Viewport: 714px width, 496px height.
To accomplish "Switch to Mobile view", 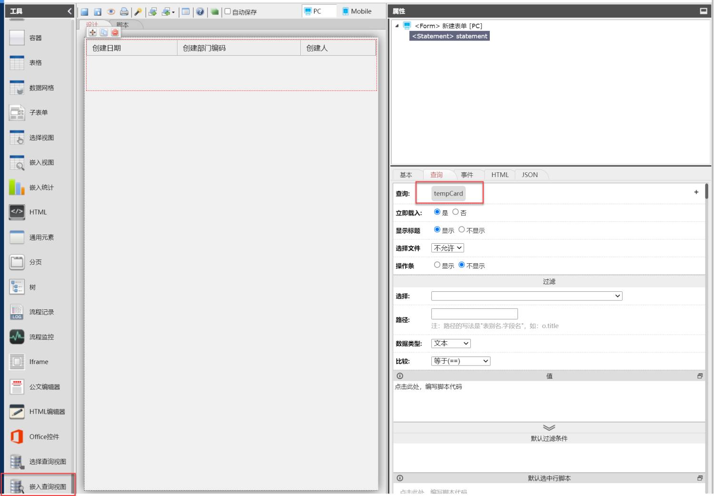I will pos(357,11).
